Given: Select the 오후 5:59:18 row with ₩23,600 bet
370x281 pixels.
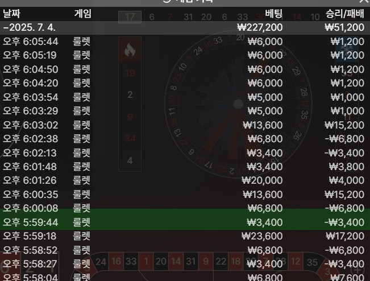Looking at the screenshot, I should [185, 235].
